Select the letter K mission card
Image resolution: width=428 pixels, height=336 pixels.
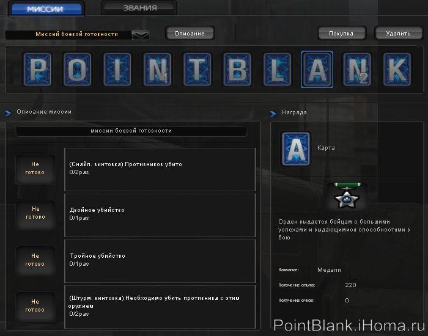[x=397, y=70]
